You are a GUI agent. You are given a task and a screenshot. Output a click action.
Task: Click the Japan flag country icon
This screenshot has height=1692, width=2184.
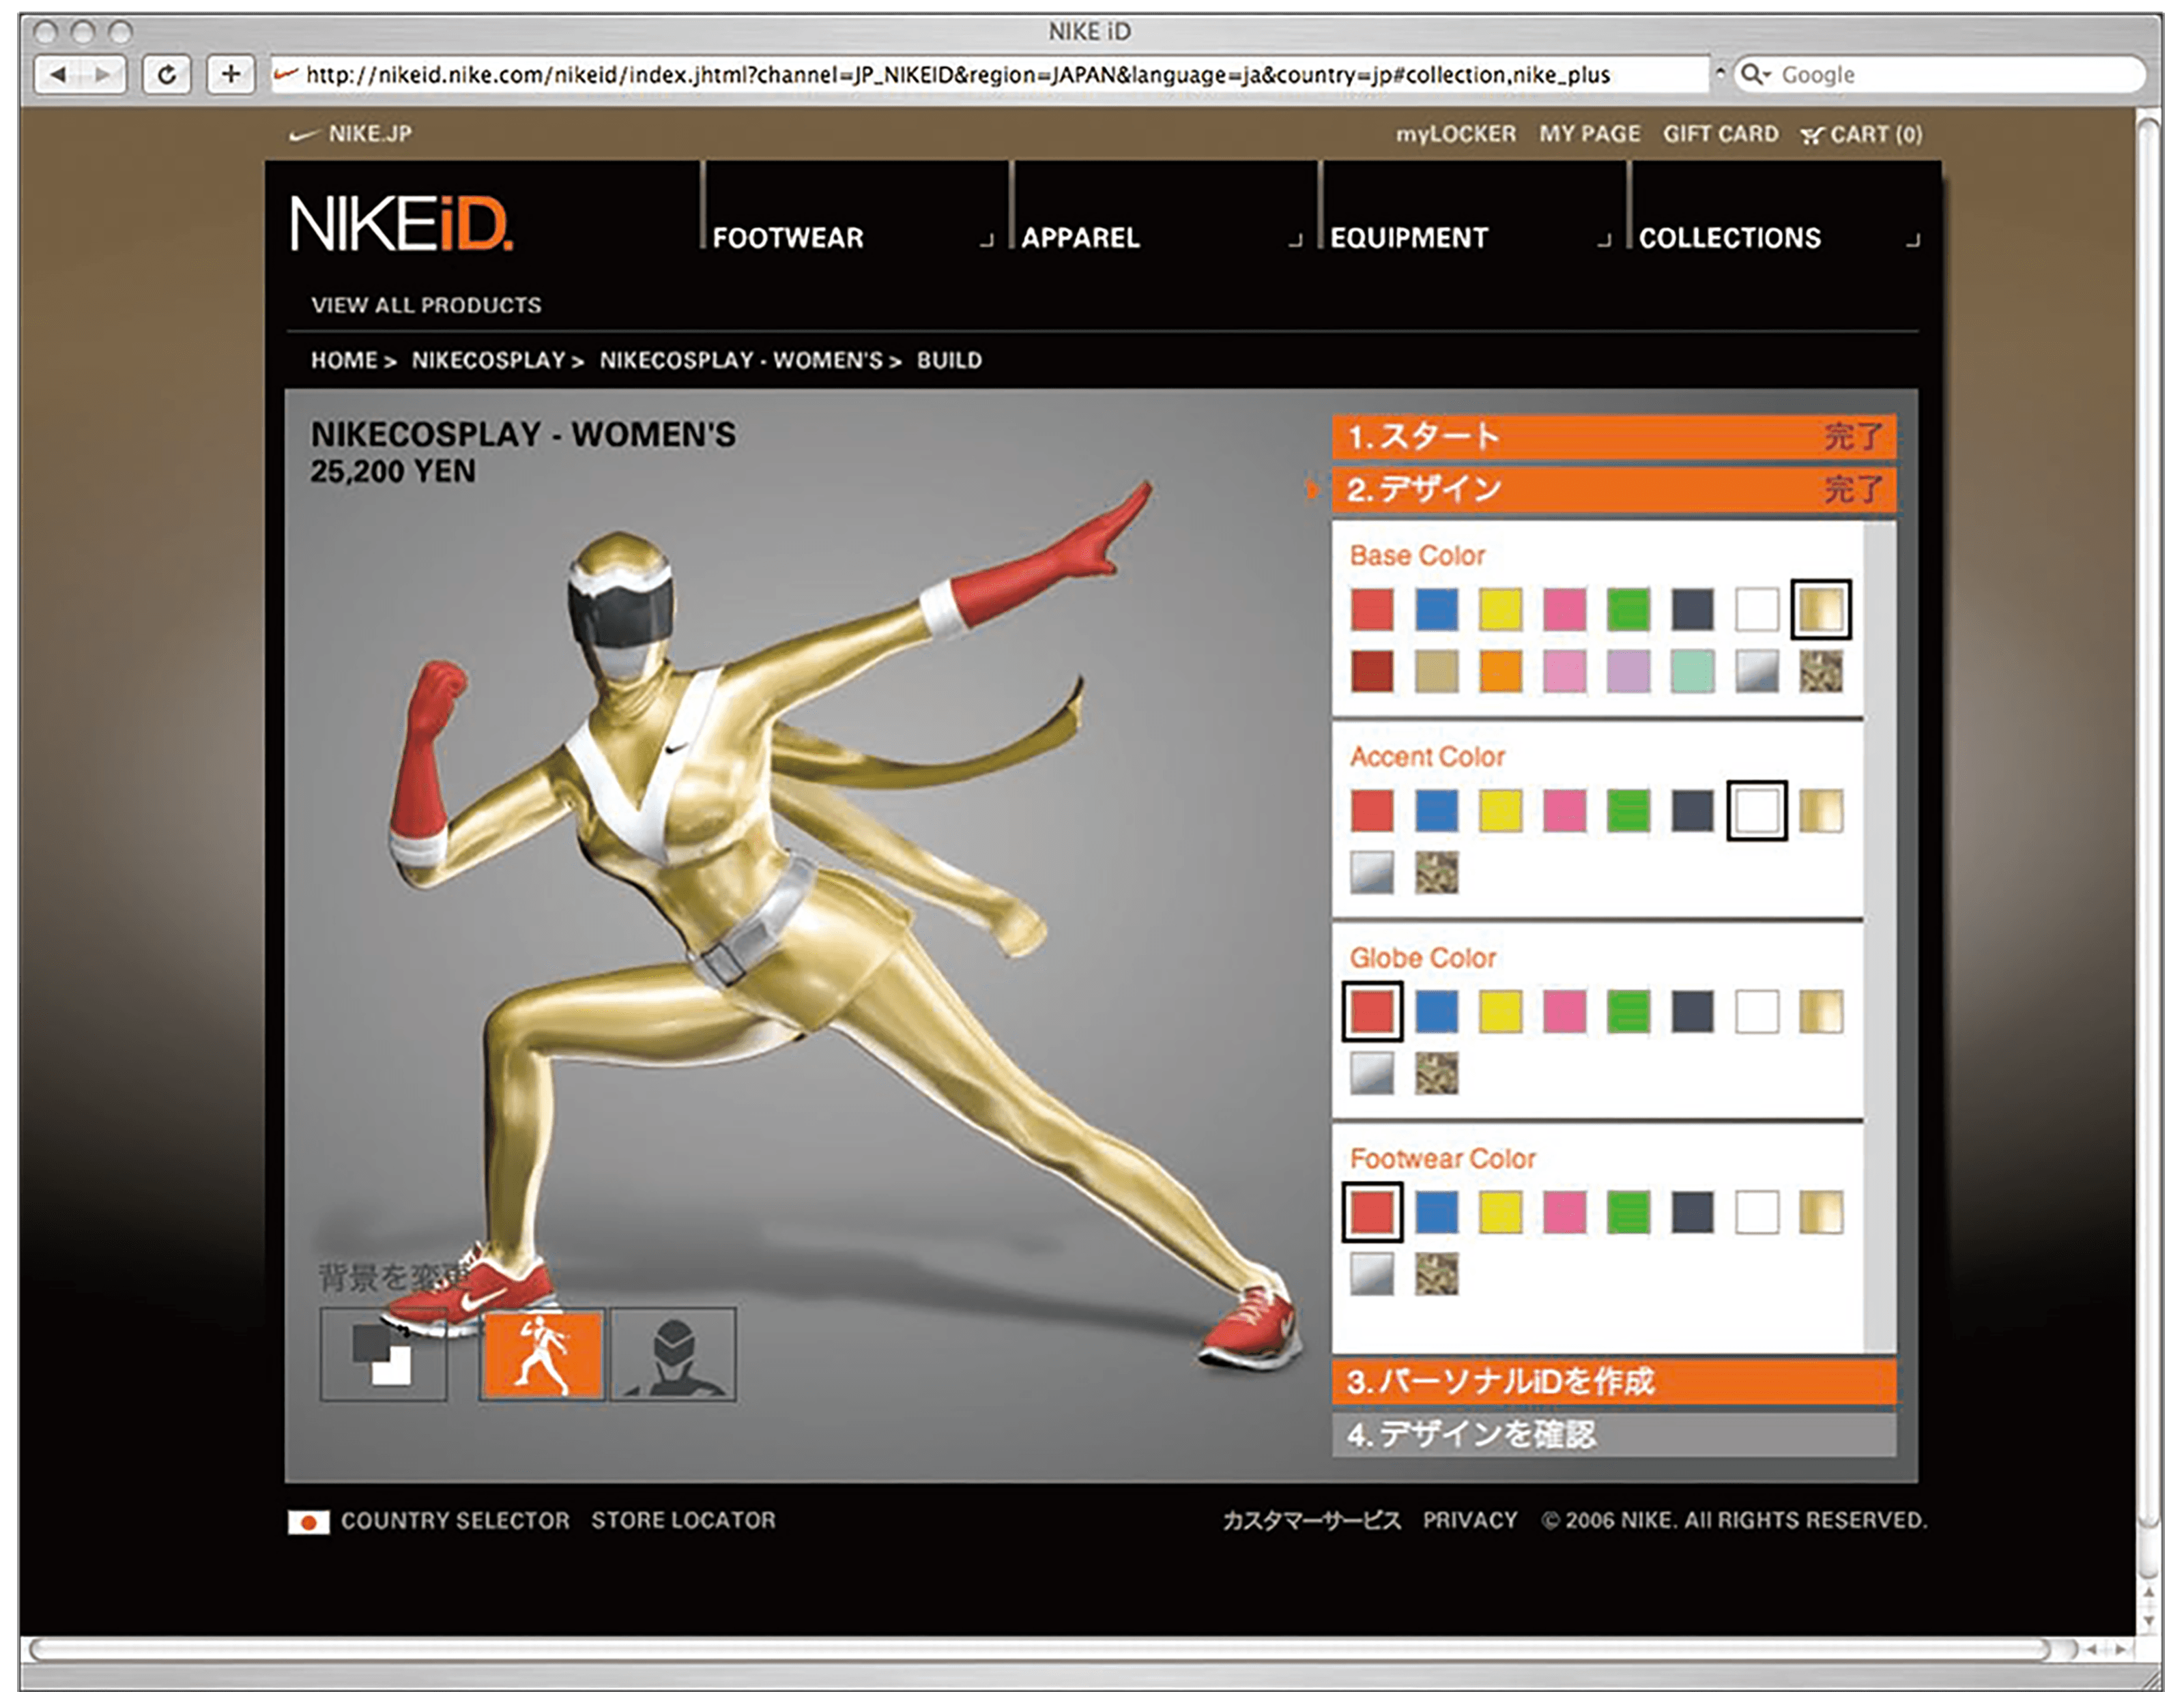pyautogui.click(x=308, y=1521)
